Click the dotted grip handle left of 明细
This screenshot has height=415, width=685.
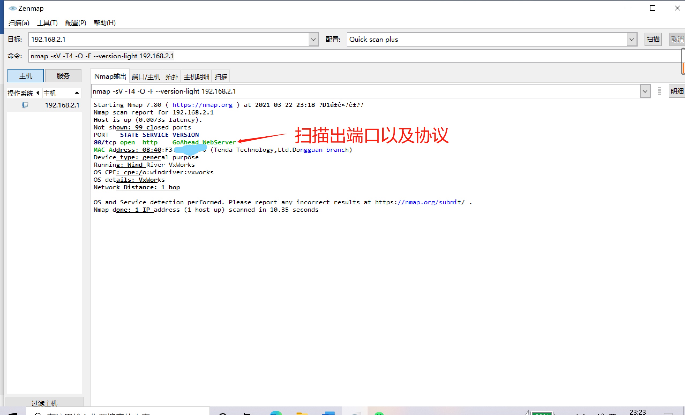pyautogui.click(x=659, y=91)
